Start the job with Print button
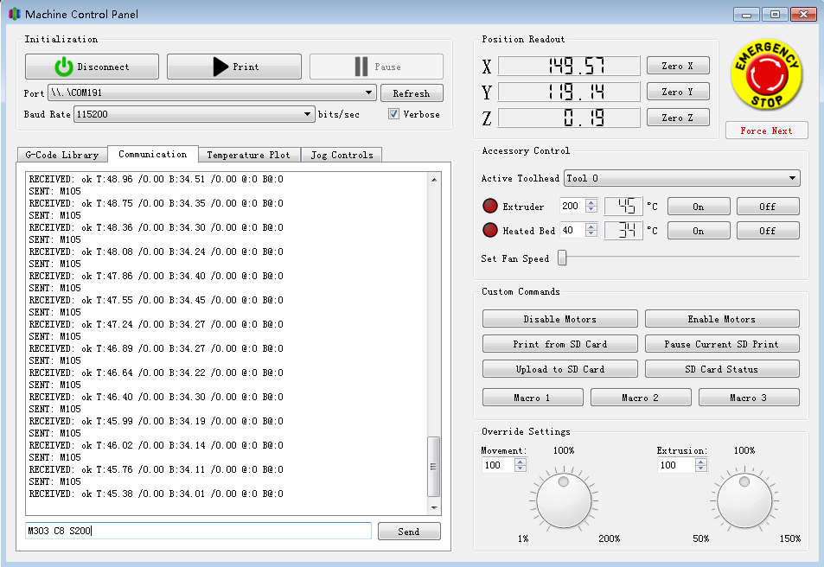The width and height of the screenshot is (824, 567). pyautogui.click(x=234, y=67)
